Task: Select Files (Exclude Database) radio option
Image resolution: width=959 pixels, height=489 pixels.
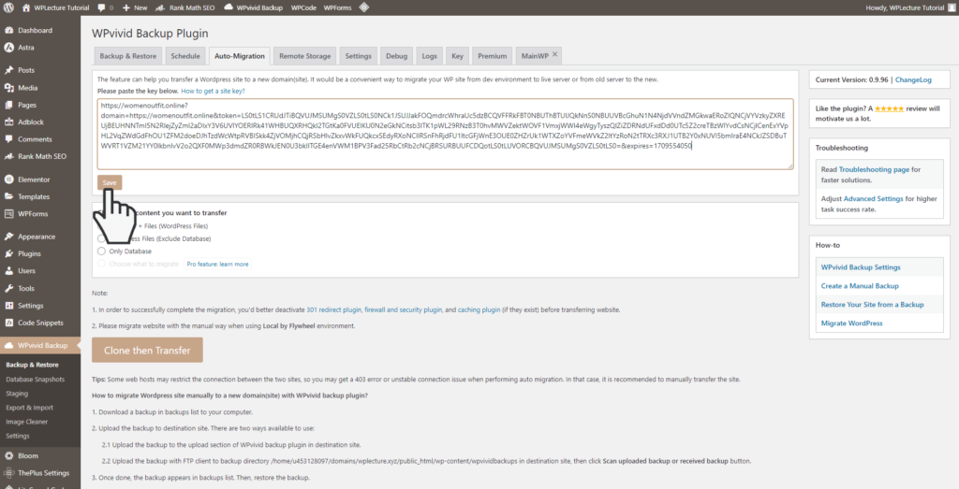Action: click(101, 238)
